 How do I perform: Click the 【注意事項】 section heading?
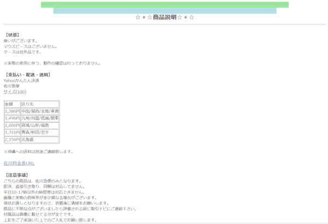pyautogui.click(x=16, y=175)
